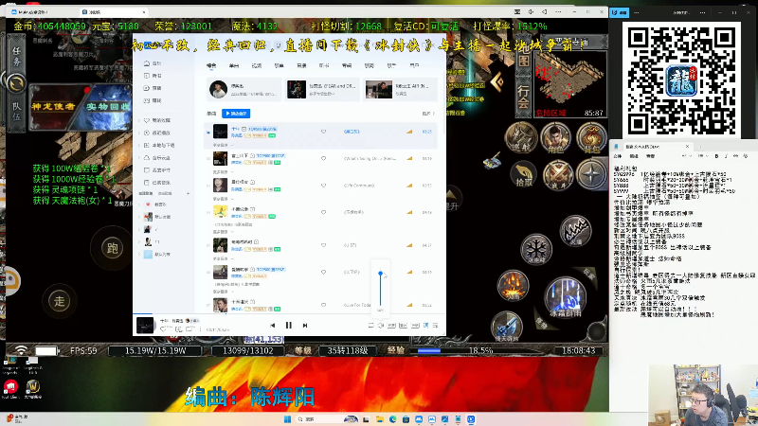Viewport: 758px width, 426px height.
Task: Open the 陈奕迅 artist card
Action: tap(244, 89)
